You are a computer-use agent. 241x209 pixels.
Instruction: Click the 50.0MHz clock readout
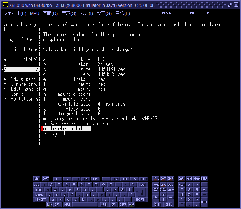click(189, 13)
